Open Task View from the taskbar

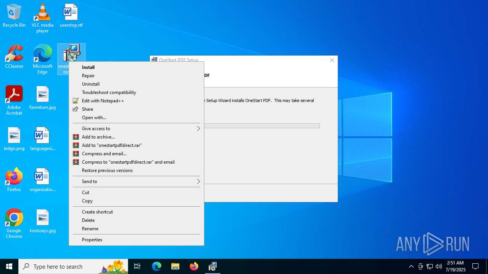137,266
